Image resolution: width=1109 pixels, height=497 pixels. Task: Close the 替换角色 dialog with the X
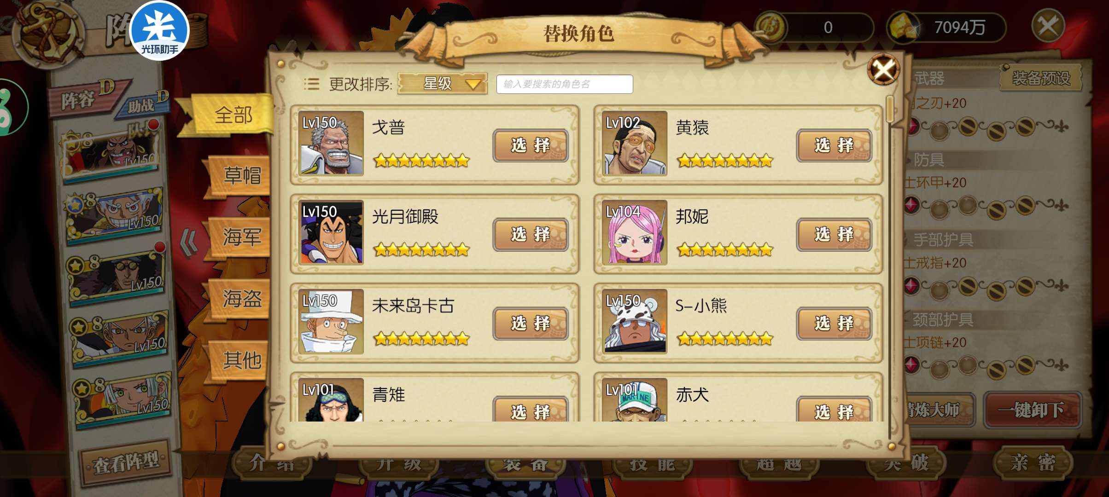point(883,70)
